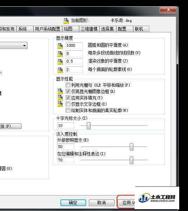The width and height of the screenshot is (188, 211).
Task: Click the drawing icon next to 每条多段线曲线的线段数
Action: tap(60, 54)
